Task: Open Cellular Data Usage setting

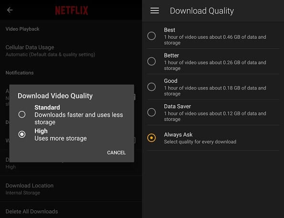Action: (x=71, y=51)
